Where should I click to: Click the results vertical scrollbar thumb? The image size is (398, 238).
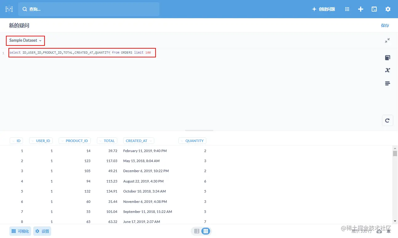[x=395, y=153]
